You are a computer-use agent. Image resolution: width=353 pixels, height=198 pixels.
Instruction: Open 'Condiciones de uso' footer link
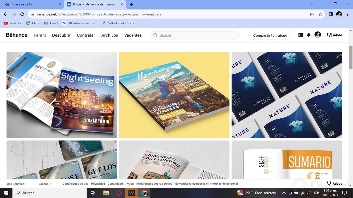pyautogui.click(x=75, y=184)
